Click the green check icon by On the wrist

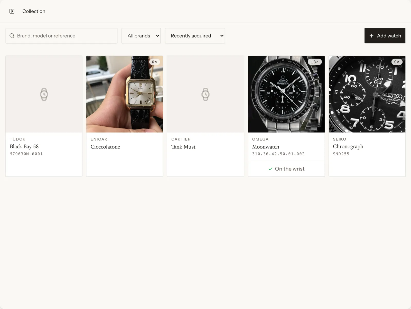click(270, 169)
